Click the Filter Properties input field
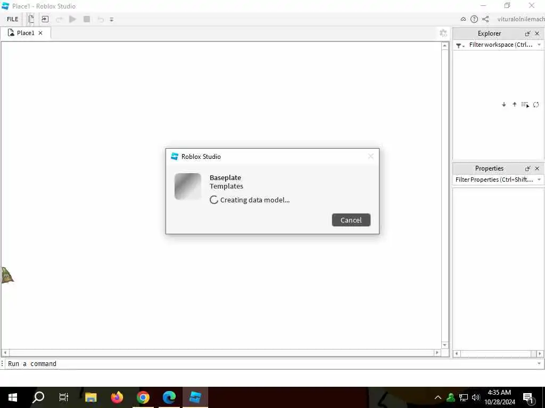Viewport: 545px width, 408px height. point(494,180)
